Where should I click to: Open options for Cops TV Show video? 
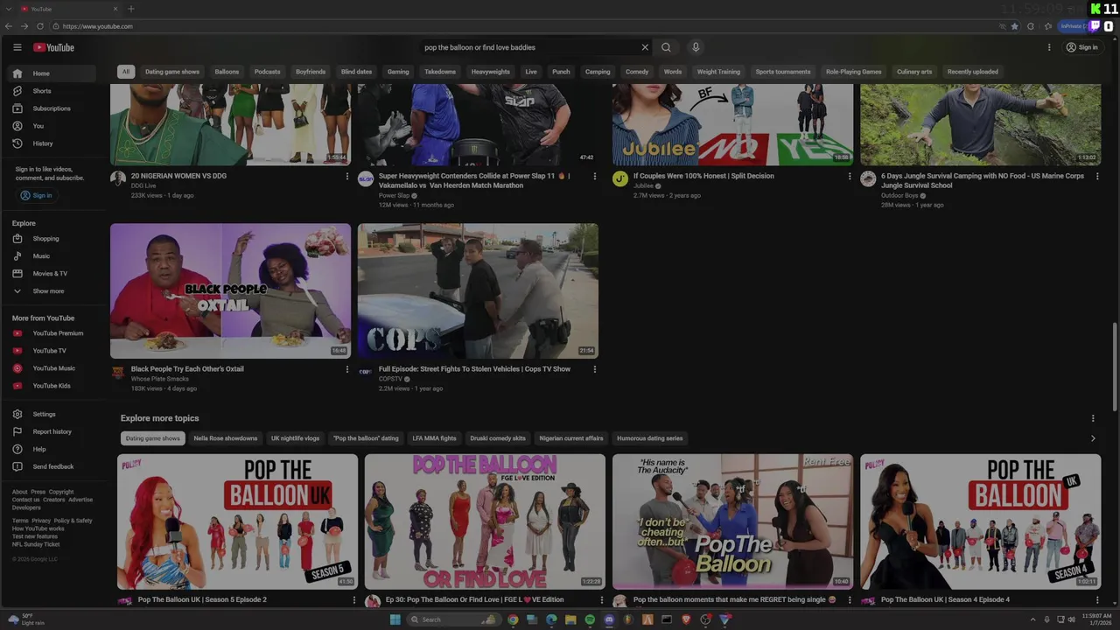[x=595, y=369]
